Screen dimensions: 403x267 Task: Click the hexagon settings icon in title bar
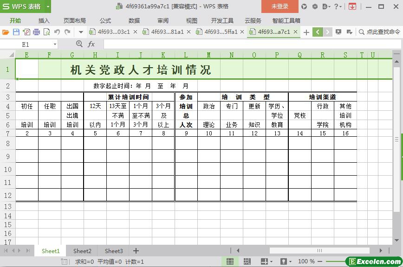(315, 6)
